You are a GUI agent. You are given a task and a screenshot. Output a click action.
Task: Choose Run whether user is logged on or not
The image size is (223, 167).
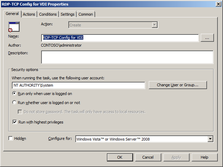14,103
